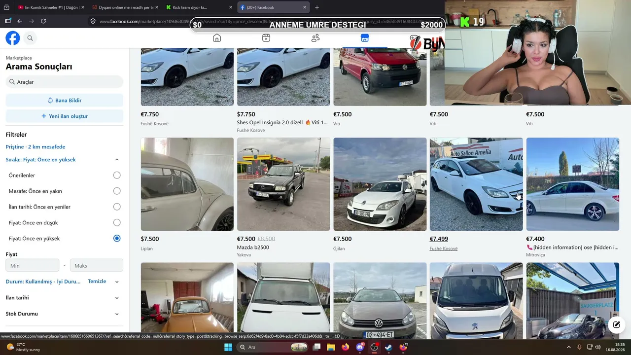Viewport: 631px width, 355px height.
Task: Click the Min price input field
Action: pos(33,265)
